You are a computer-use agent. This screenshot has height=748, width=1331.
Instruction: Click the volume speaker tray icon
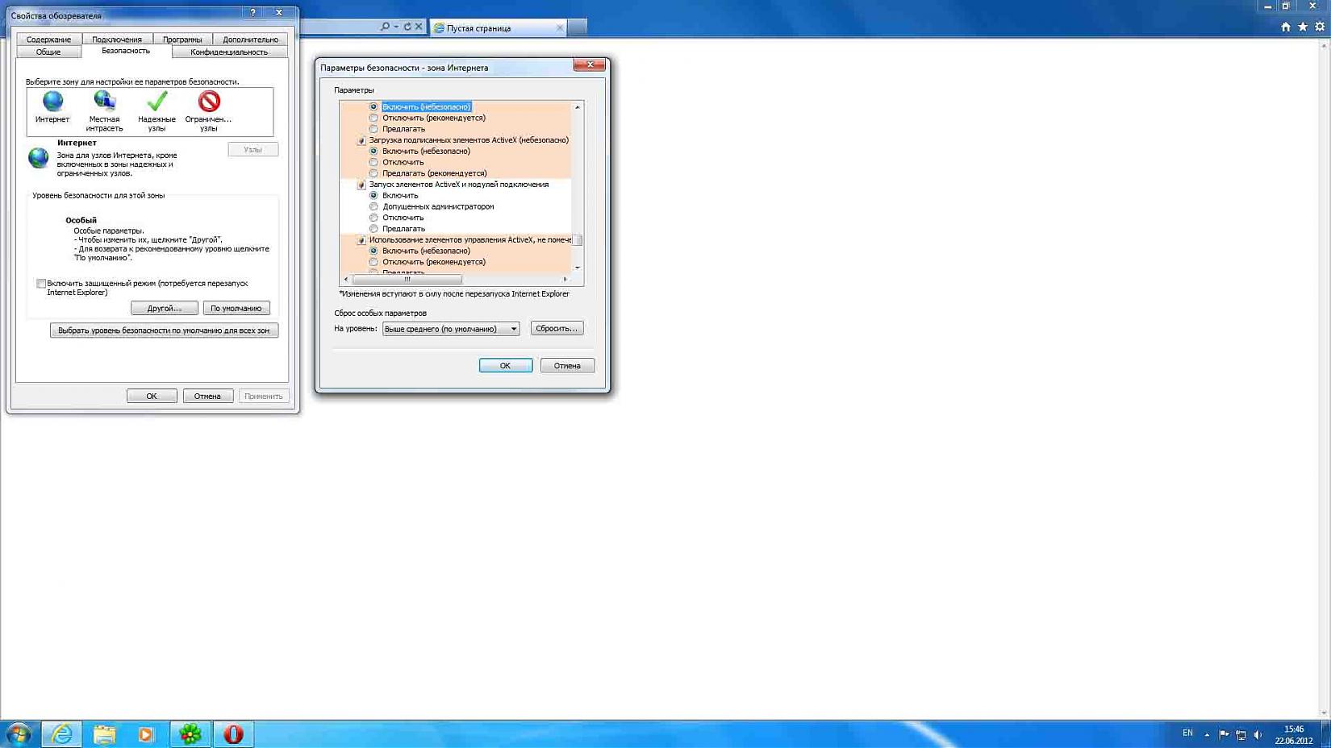[x=1258, y=734]
